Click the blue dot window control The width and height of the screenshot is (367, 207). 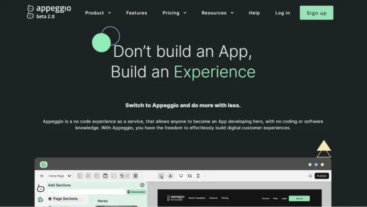(x=316, y=165)
